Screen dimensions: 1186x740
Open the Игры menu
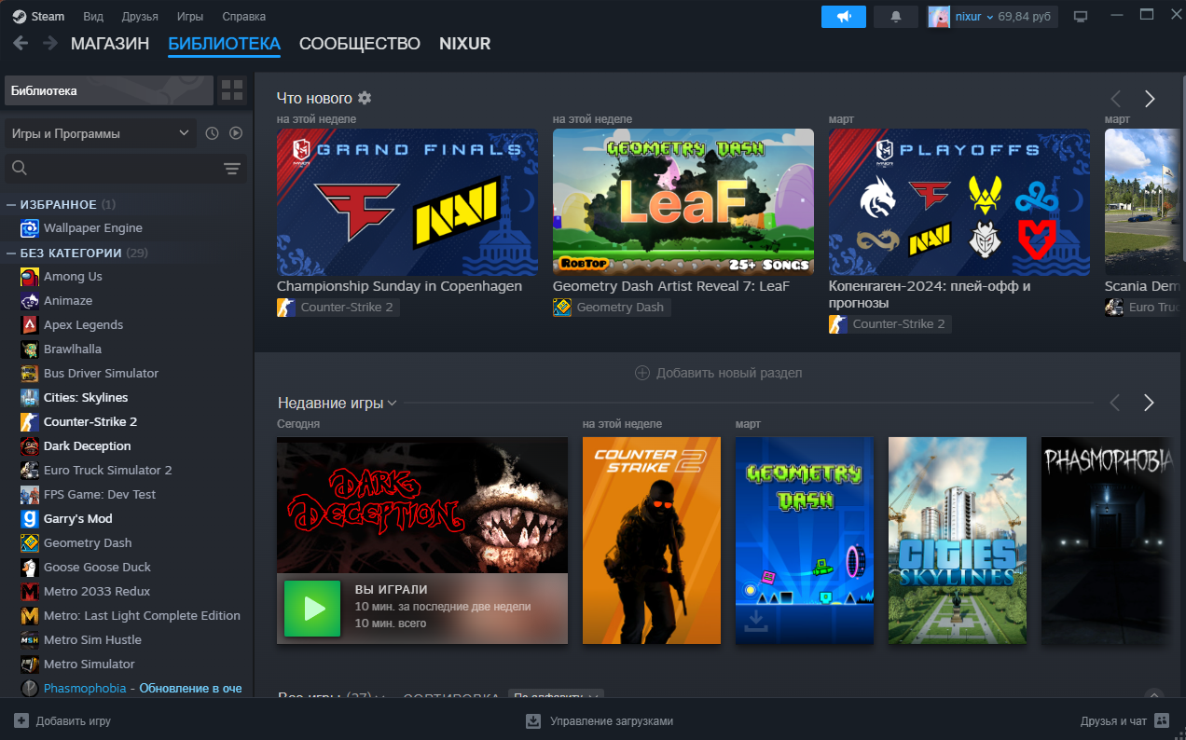[x=190, y=17]
